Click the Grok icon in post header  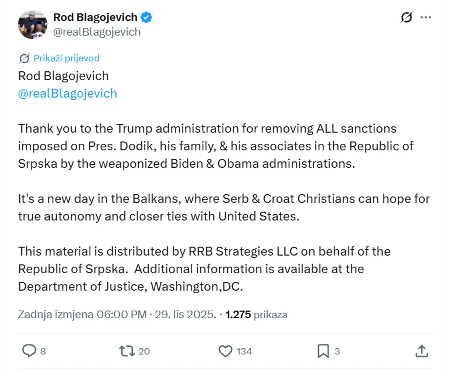tap(407, 18)
